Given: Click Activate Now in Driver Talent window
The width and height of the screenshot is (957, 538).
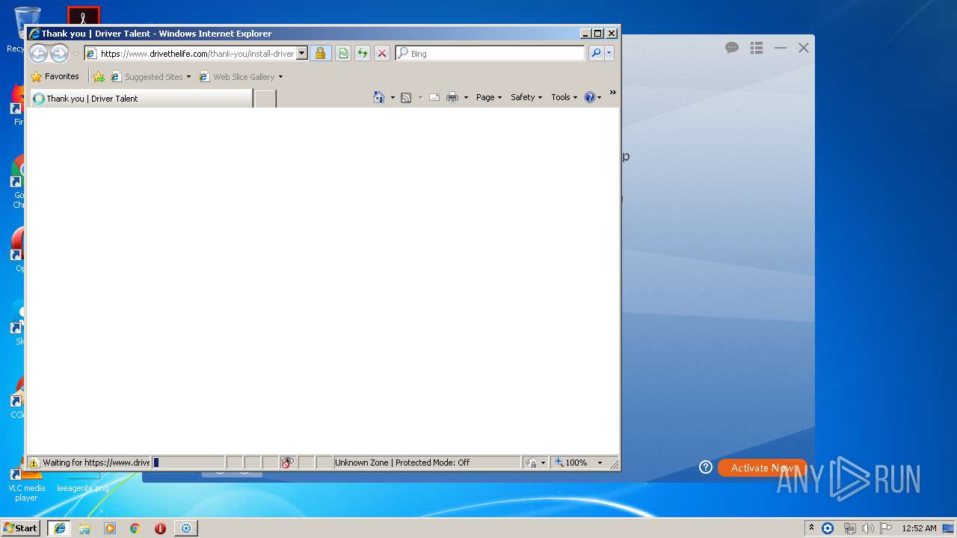Looking at the screenshot, I should tap(763, 468).
